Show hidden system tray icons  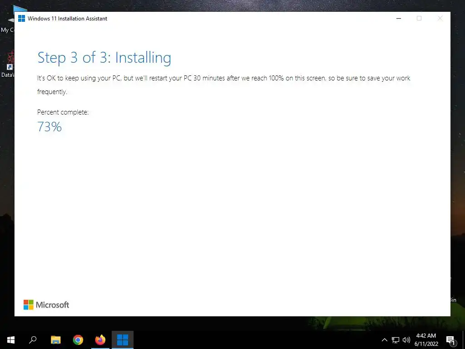pos(384,340)
